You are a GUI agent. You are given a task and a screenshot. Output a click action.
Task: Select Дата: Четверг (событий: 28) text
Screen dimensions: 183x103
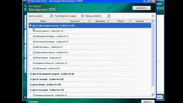(48, 79)
